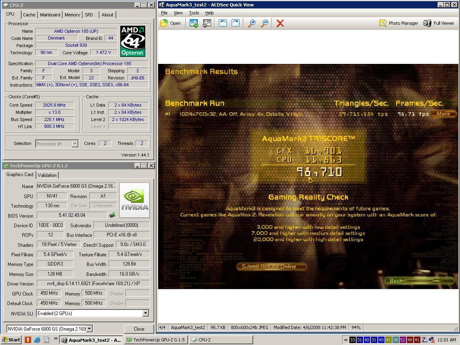
Task: Open Photo Manager from the toolbar
Action: [x=399, y=23]
